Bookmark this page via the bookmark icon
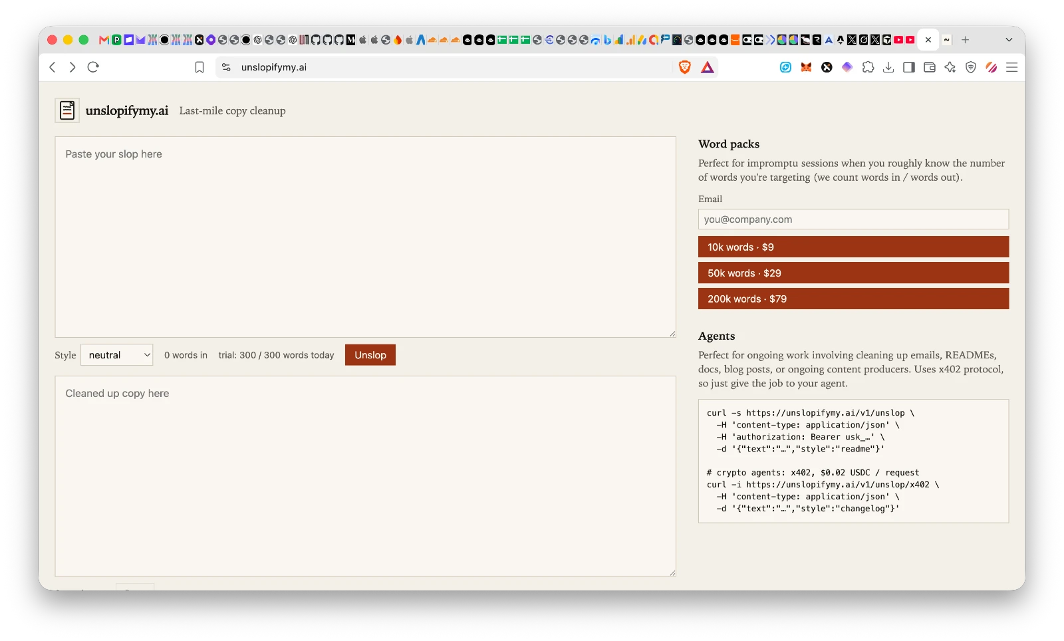 coord(199,67)
